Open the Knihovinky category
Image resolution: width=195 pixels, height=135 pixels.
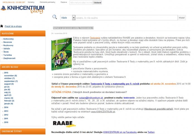click(8, 39)
